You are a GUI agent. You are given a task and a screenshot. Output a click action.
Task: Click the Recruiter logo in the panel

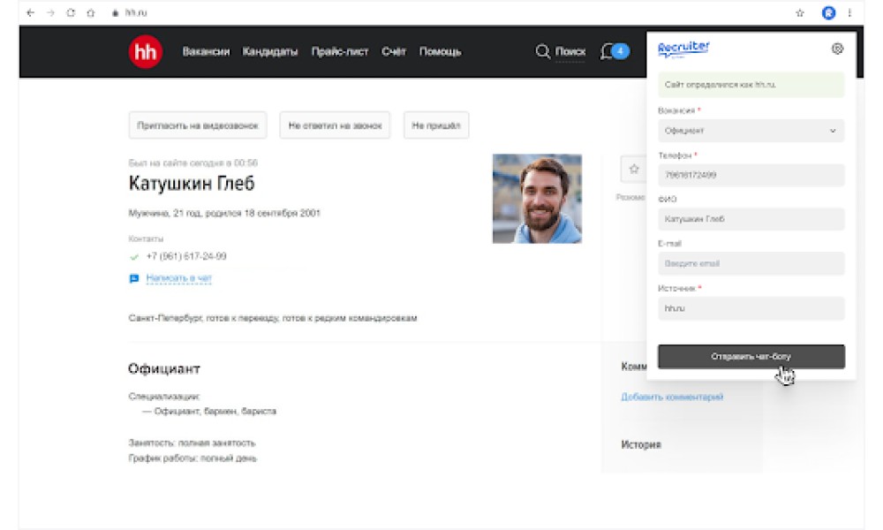pyautogui.click(x=683, y=49)
